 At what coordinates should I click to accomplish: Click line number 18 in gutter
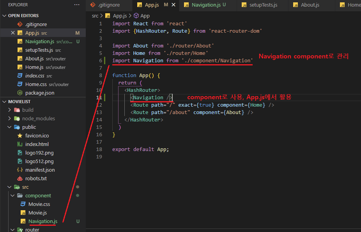(99, 149)
